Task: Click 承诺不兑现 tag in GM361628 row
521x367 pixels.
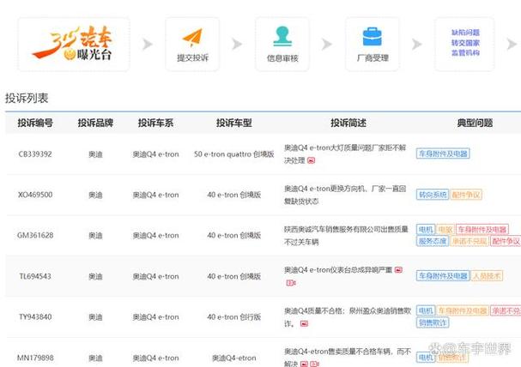Action: pos(470,241)
